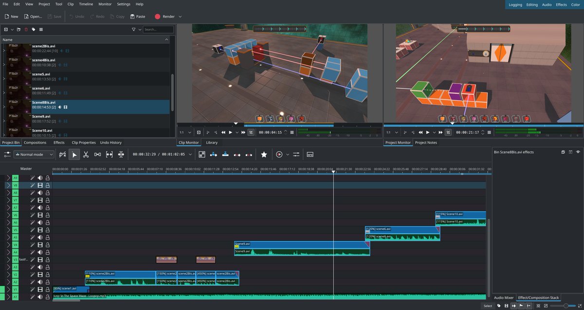Open the timeline timecode format dropdown
Image resolution: width=584 pixels, height=310 pixels.
click(x=190, y=155)
